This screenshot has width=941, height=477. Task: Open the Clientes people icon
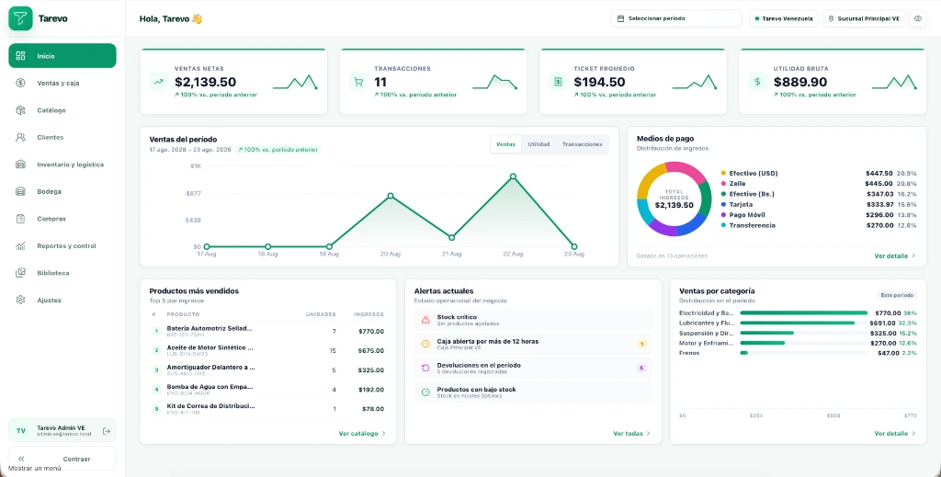point(20,137)
